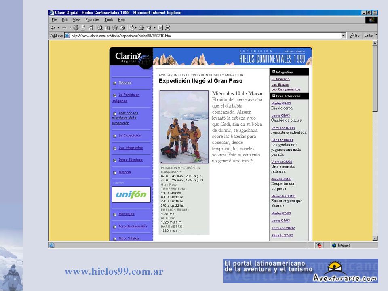This screenshot has width=388, height=291.
Task: Click the Mail toolbar icon
Action: tap(131, 28)
